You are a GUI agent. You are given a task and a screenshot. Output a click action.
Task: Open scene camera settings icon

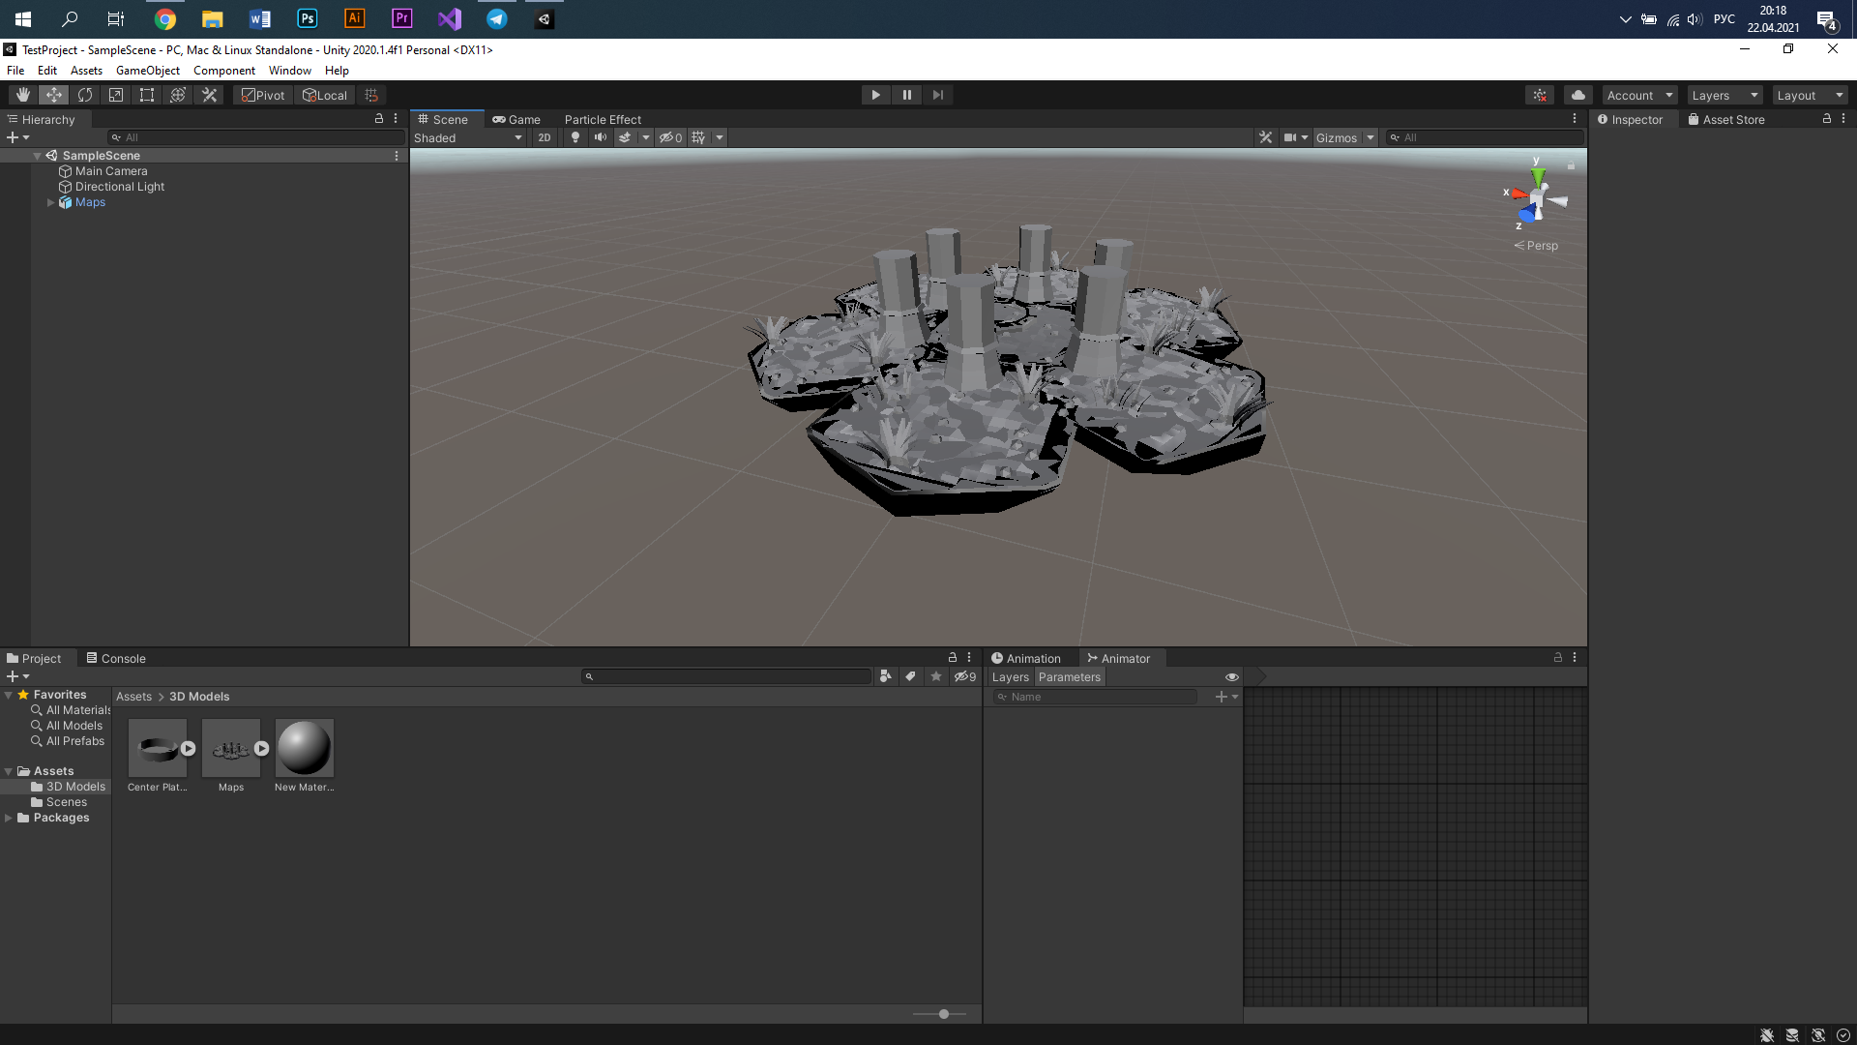[x=1289, y=137]
